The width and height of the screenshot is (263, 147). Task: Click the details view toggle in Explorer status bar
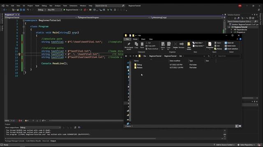tap(237, 126)
